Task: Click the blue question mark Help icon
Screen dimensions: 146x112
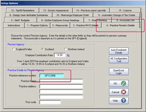Action: tap(123, 101)
